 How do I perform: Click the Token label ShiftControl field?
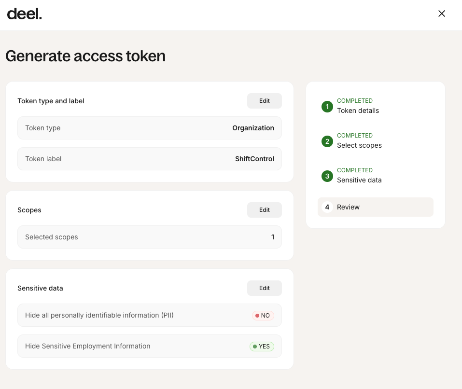[150, 158]
